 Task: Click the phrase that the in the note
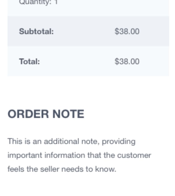coord(101,155)
